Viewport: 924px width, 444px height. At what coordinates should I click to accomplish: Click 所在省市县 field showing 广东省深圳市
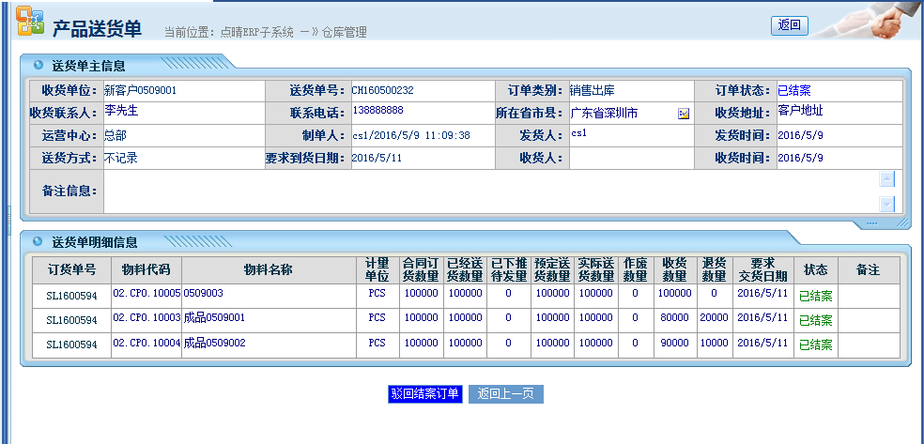pos(620,114)
